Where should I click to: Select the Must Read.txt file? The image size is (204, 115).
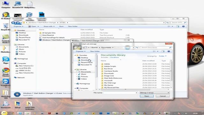point(48,35)
